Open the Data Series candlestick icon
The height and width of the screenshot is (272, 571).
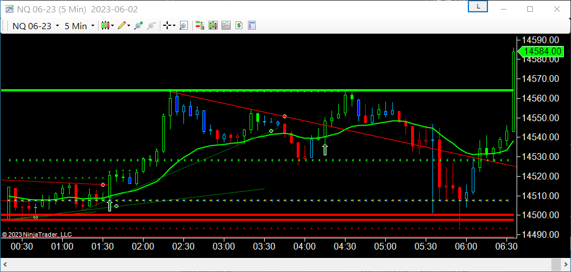[213, 25]
